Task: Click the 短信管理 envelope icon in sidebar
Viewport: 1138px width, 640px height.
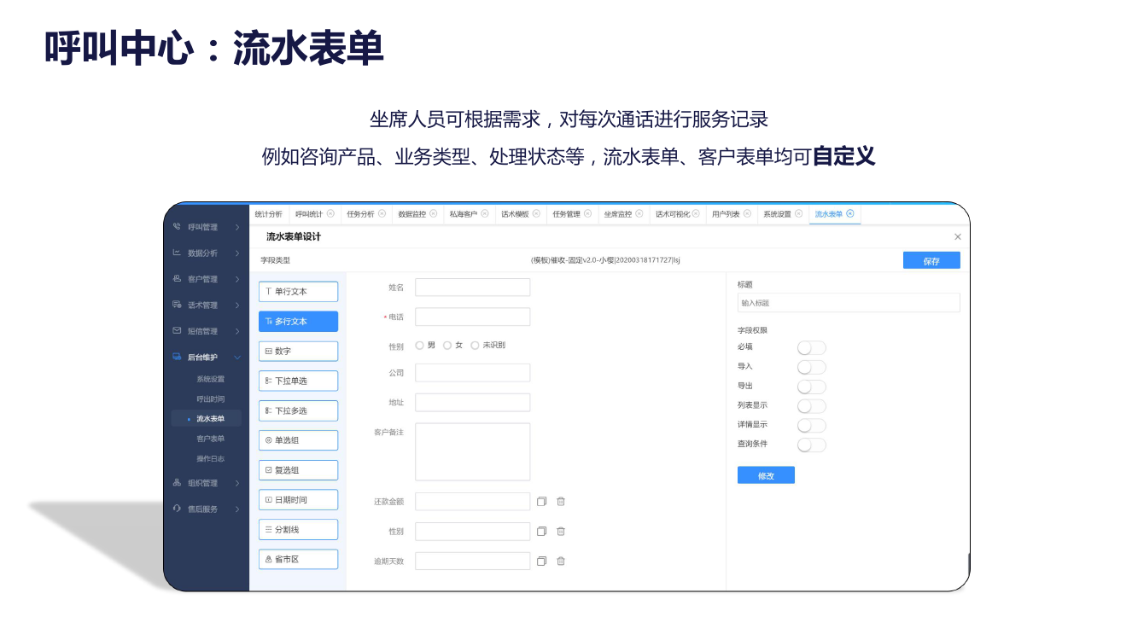Action: pos(177,330)
